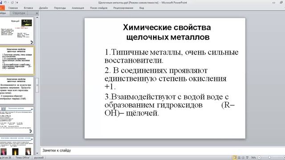Open the orange File tab

pos(2,8)
